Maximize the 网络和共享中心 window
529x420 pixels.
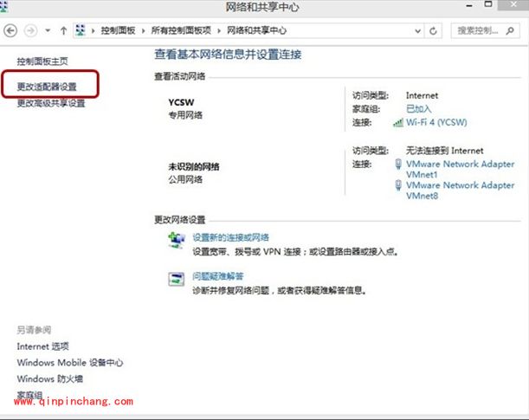click(488, 4)
